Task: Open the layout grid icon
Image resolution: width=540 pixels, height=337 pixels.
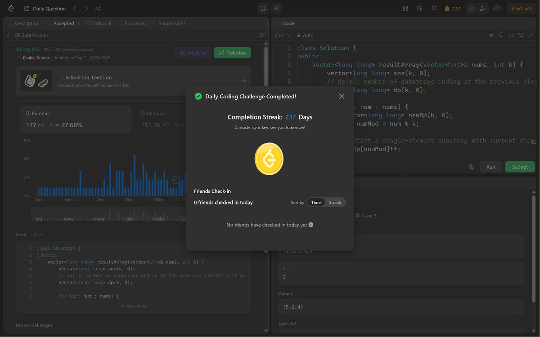Action: [x=405, y=9]
